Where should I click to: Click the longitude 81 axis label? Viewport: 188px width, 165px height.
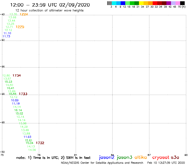(75, 155)
